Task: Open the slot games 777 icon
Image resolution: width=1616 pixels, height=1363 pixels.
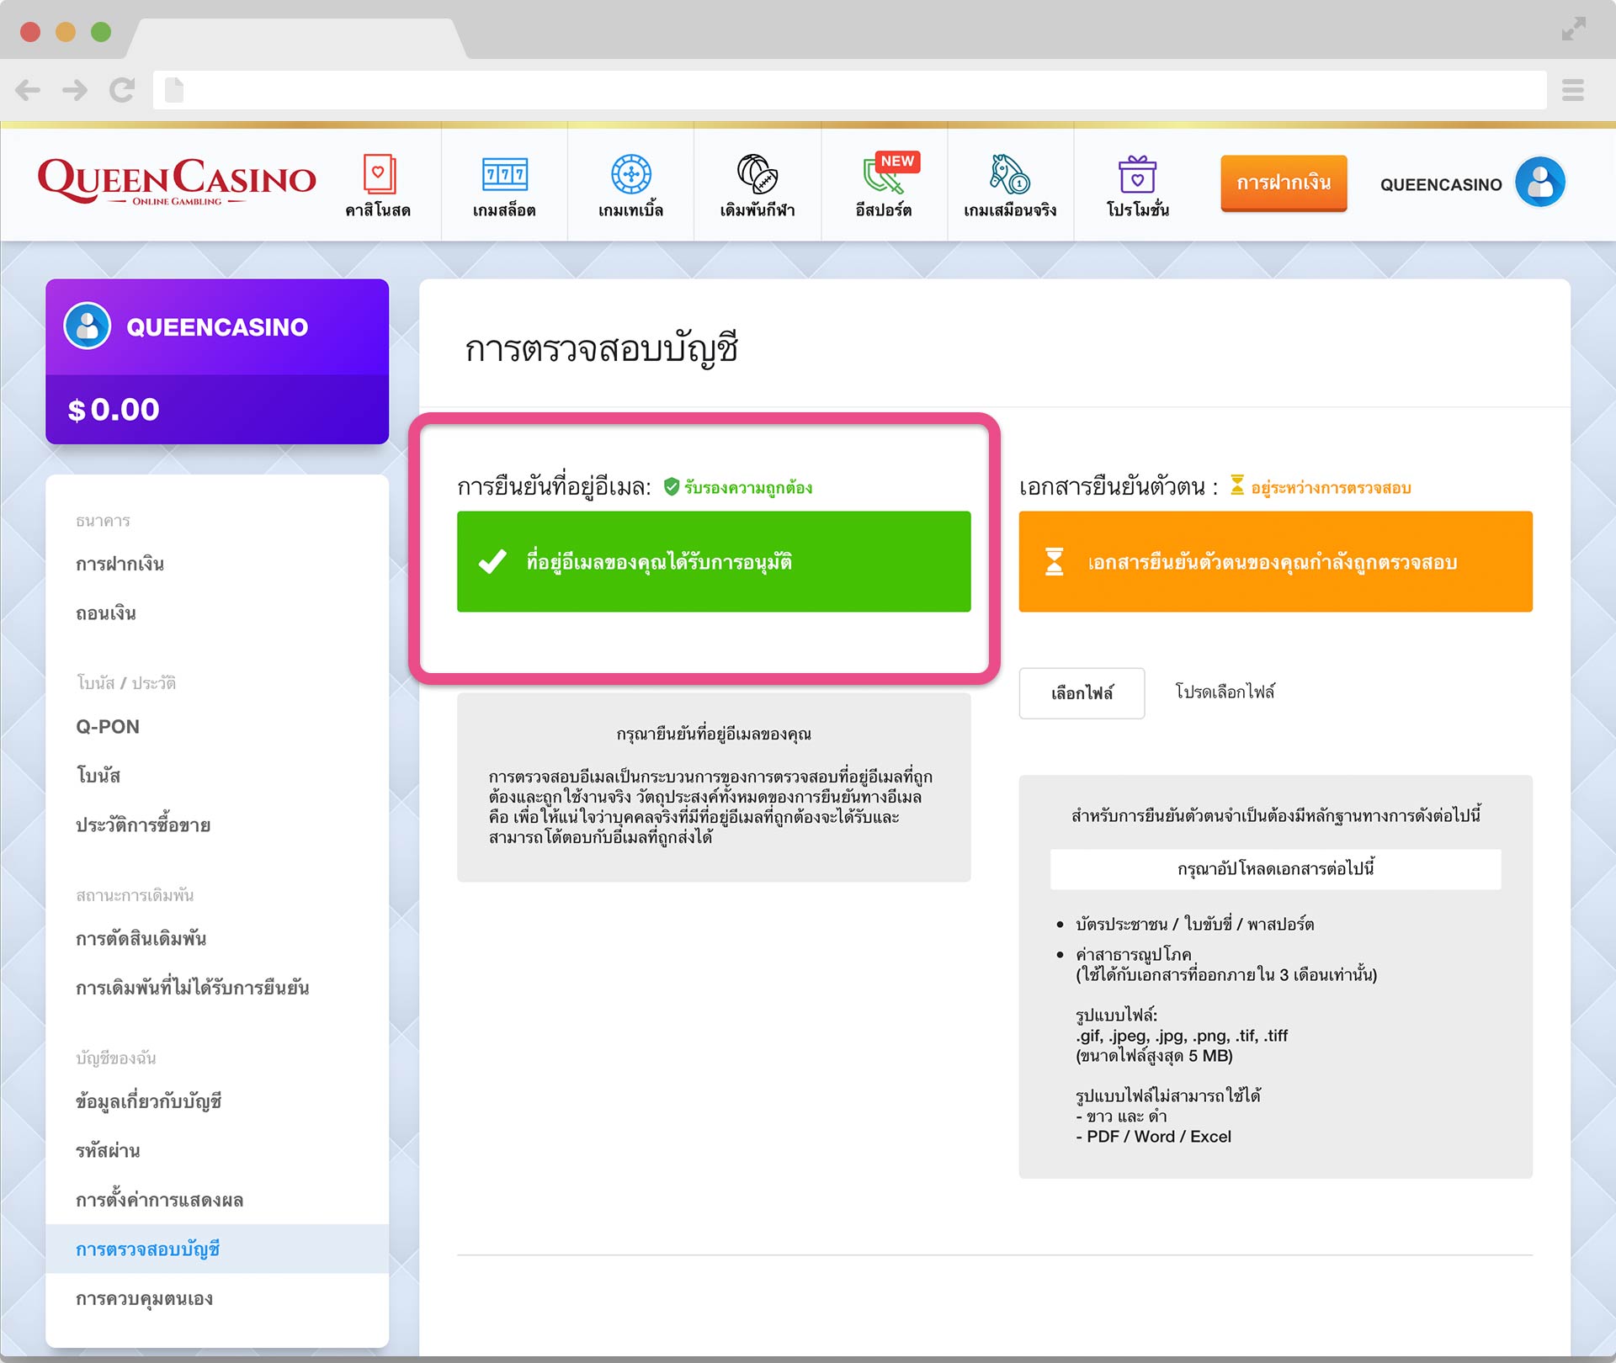Action: tap(504, 174)
